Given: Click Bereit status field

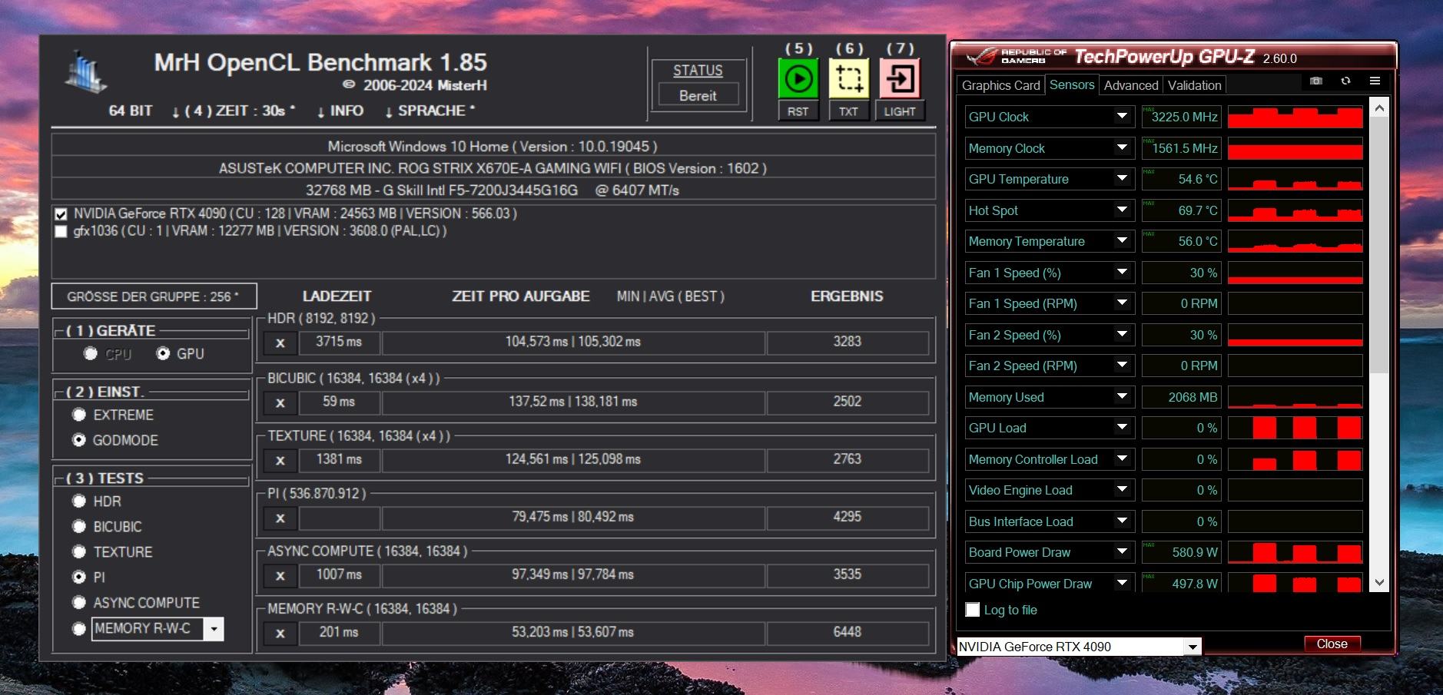Looking at the screenshot, I should (x=698, y=95).
